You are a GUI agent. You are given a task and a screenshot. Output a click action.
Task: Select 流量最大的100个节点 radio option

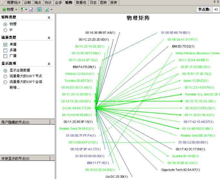point(5,76)
